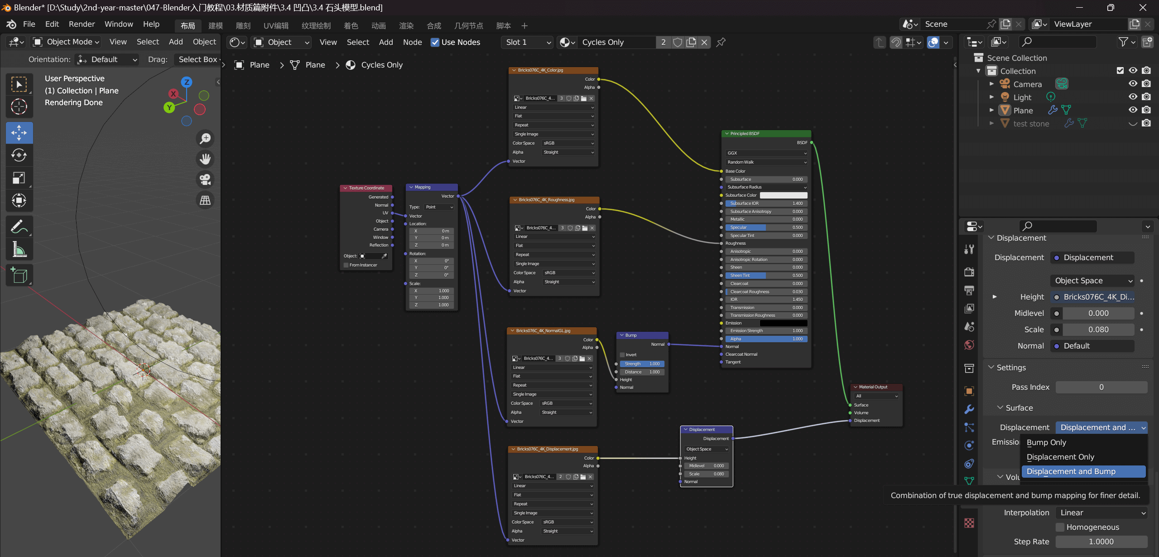This screenshot has height=557, width=1159.
Task: Toggle Camera visibility eye in outliner
Action: click(1133, 84)
